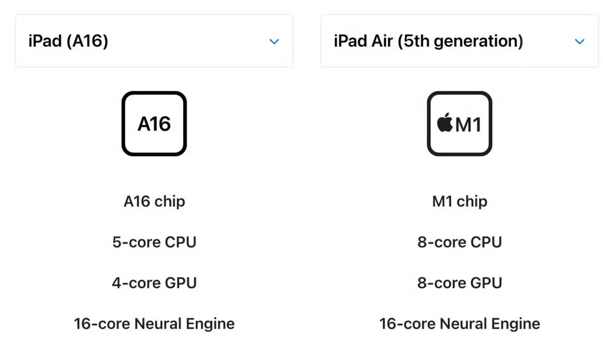
Task: Click the blue chevron next to iPad Air
Action: (579, 42)
